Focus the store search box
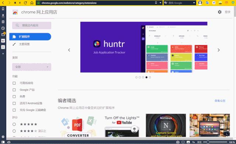This screenshot has height=144, width=236. 32,25
